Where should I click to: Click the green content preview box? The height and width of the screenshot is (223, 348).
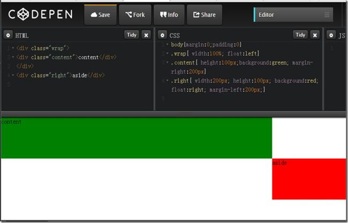(x=137, y=138)
